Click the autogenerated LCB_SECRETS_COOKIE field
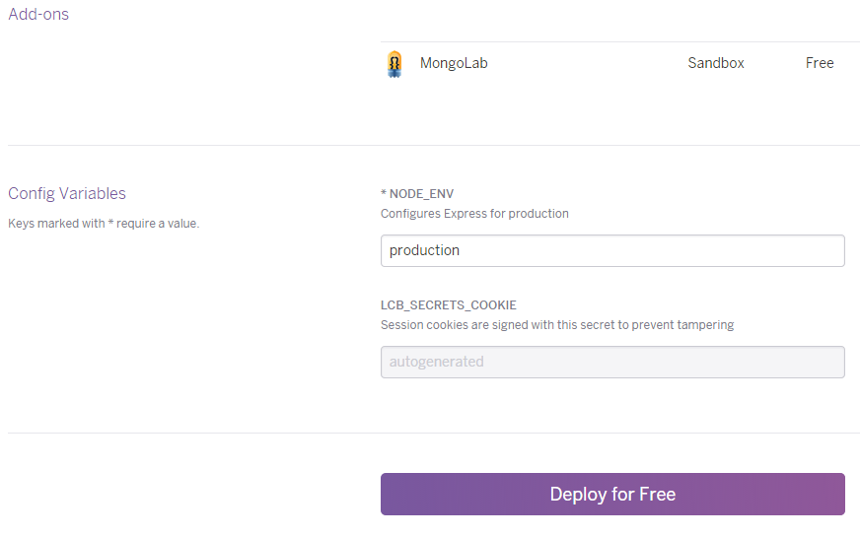Viewport: 860px width, 537px height. pos(612,363)
